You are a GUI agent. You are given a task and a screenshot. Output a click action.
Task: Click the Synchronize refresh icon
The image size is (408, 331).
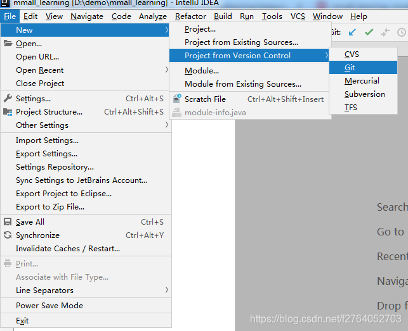tap(8, 235)
